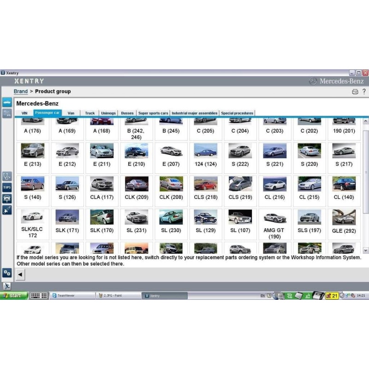
Task: Select the S (140) model thumbnail
Action: click(33, 184)
